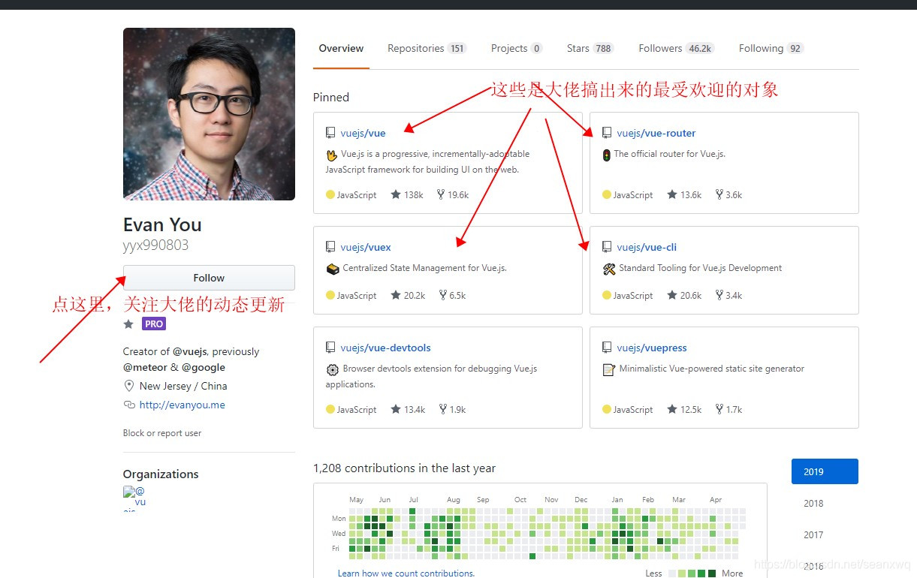This screenshot has width=917, height=578.
Task: Click the 3.6k fork count of vue-router
Action: coord(728,194)
